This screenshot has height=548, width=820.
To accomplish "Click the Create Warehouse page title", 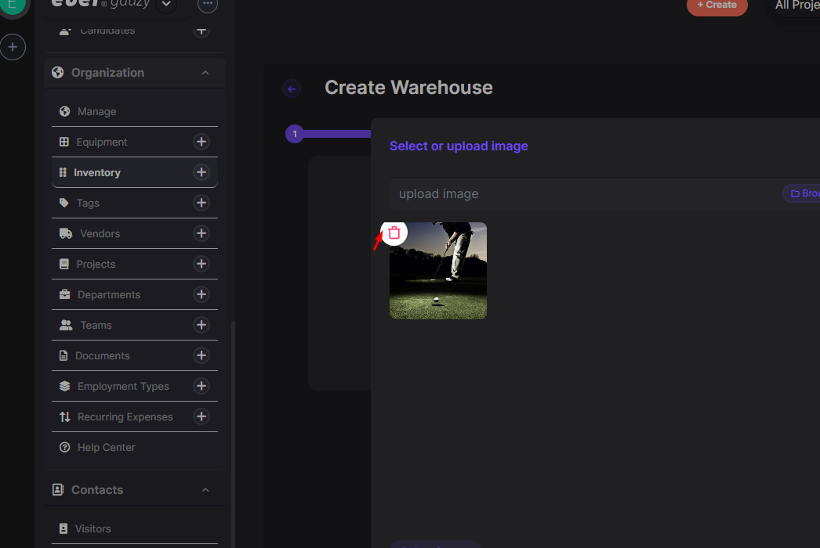I will click(408, 87).
